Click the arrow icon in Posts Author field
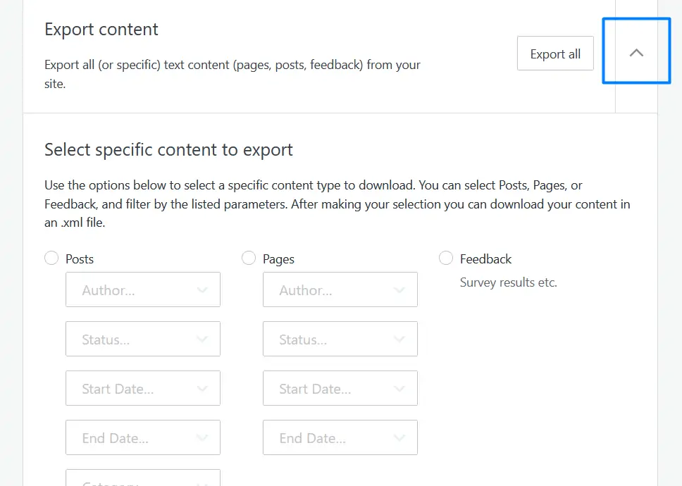The height and width of the screenshot is (486, 682). click(202, 290)
